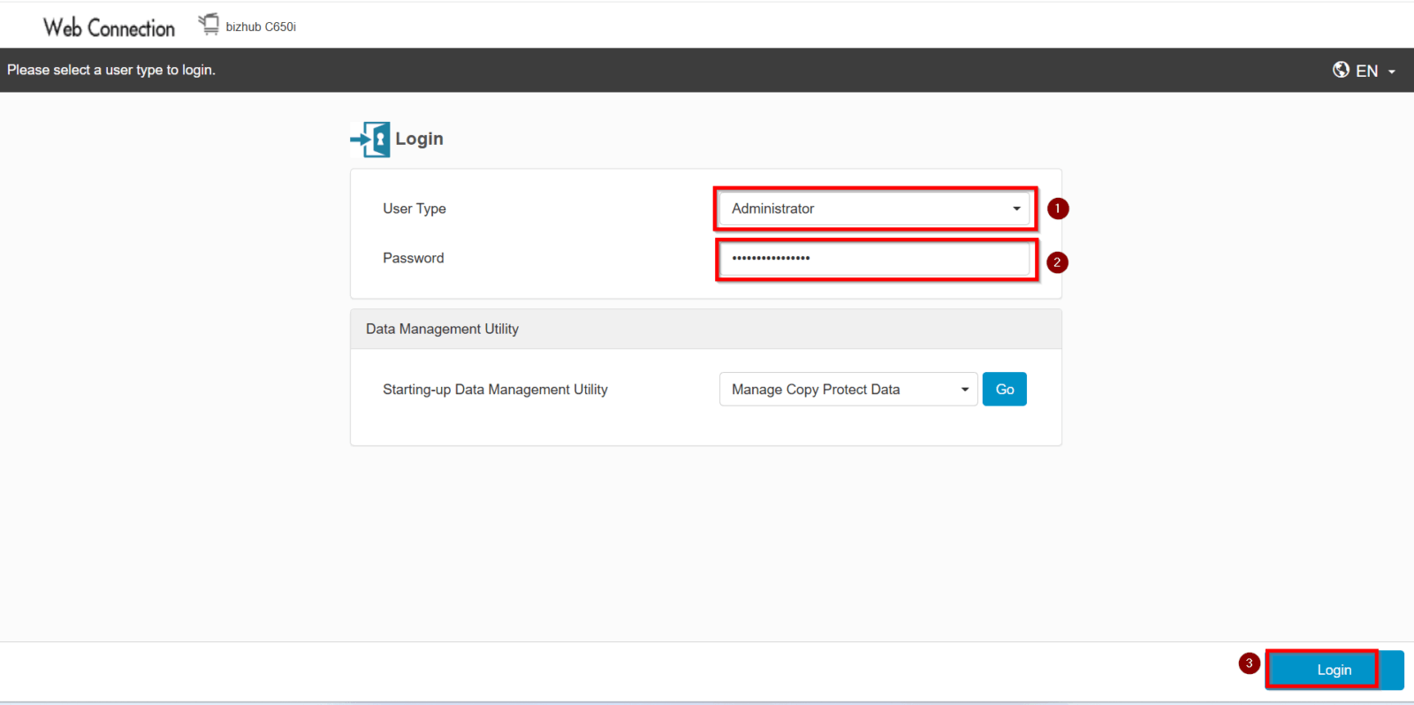Click the User Type label
The image size is (1414, 705).
click(x=414, y=208)
